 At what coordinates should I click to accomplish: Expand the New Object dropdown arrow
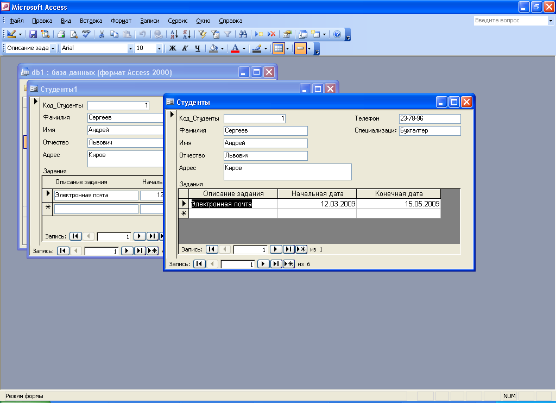(324, 34)
